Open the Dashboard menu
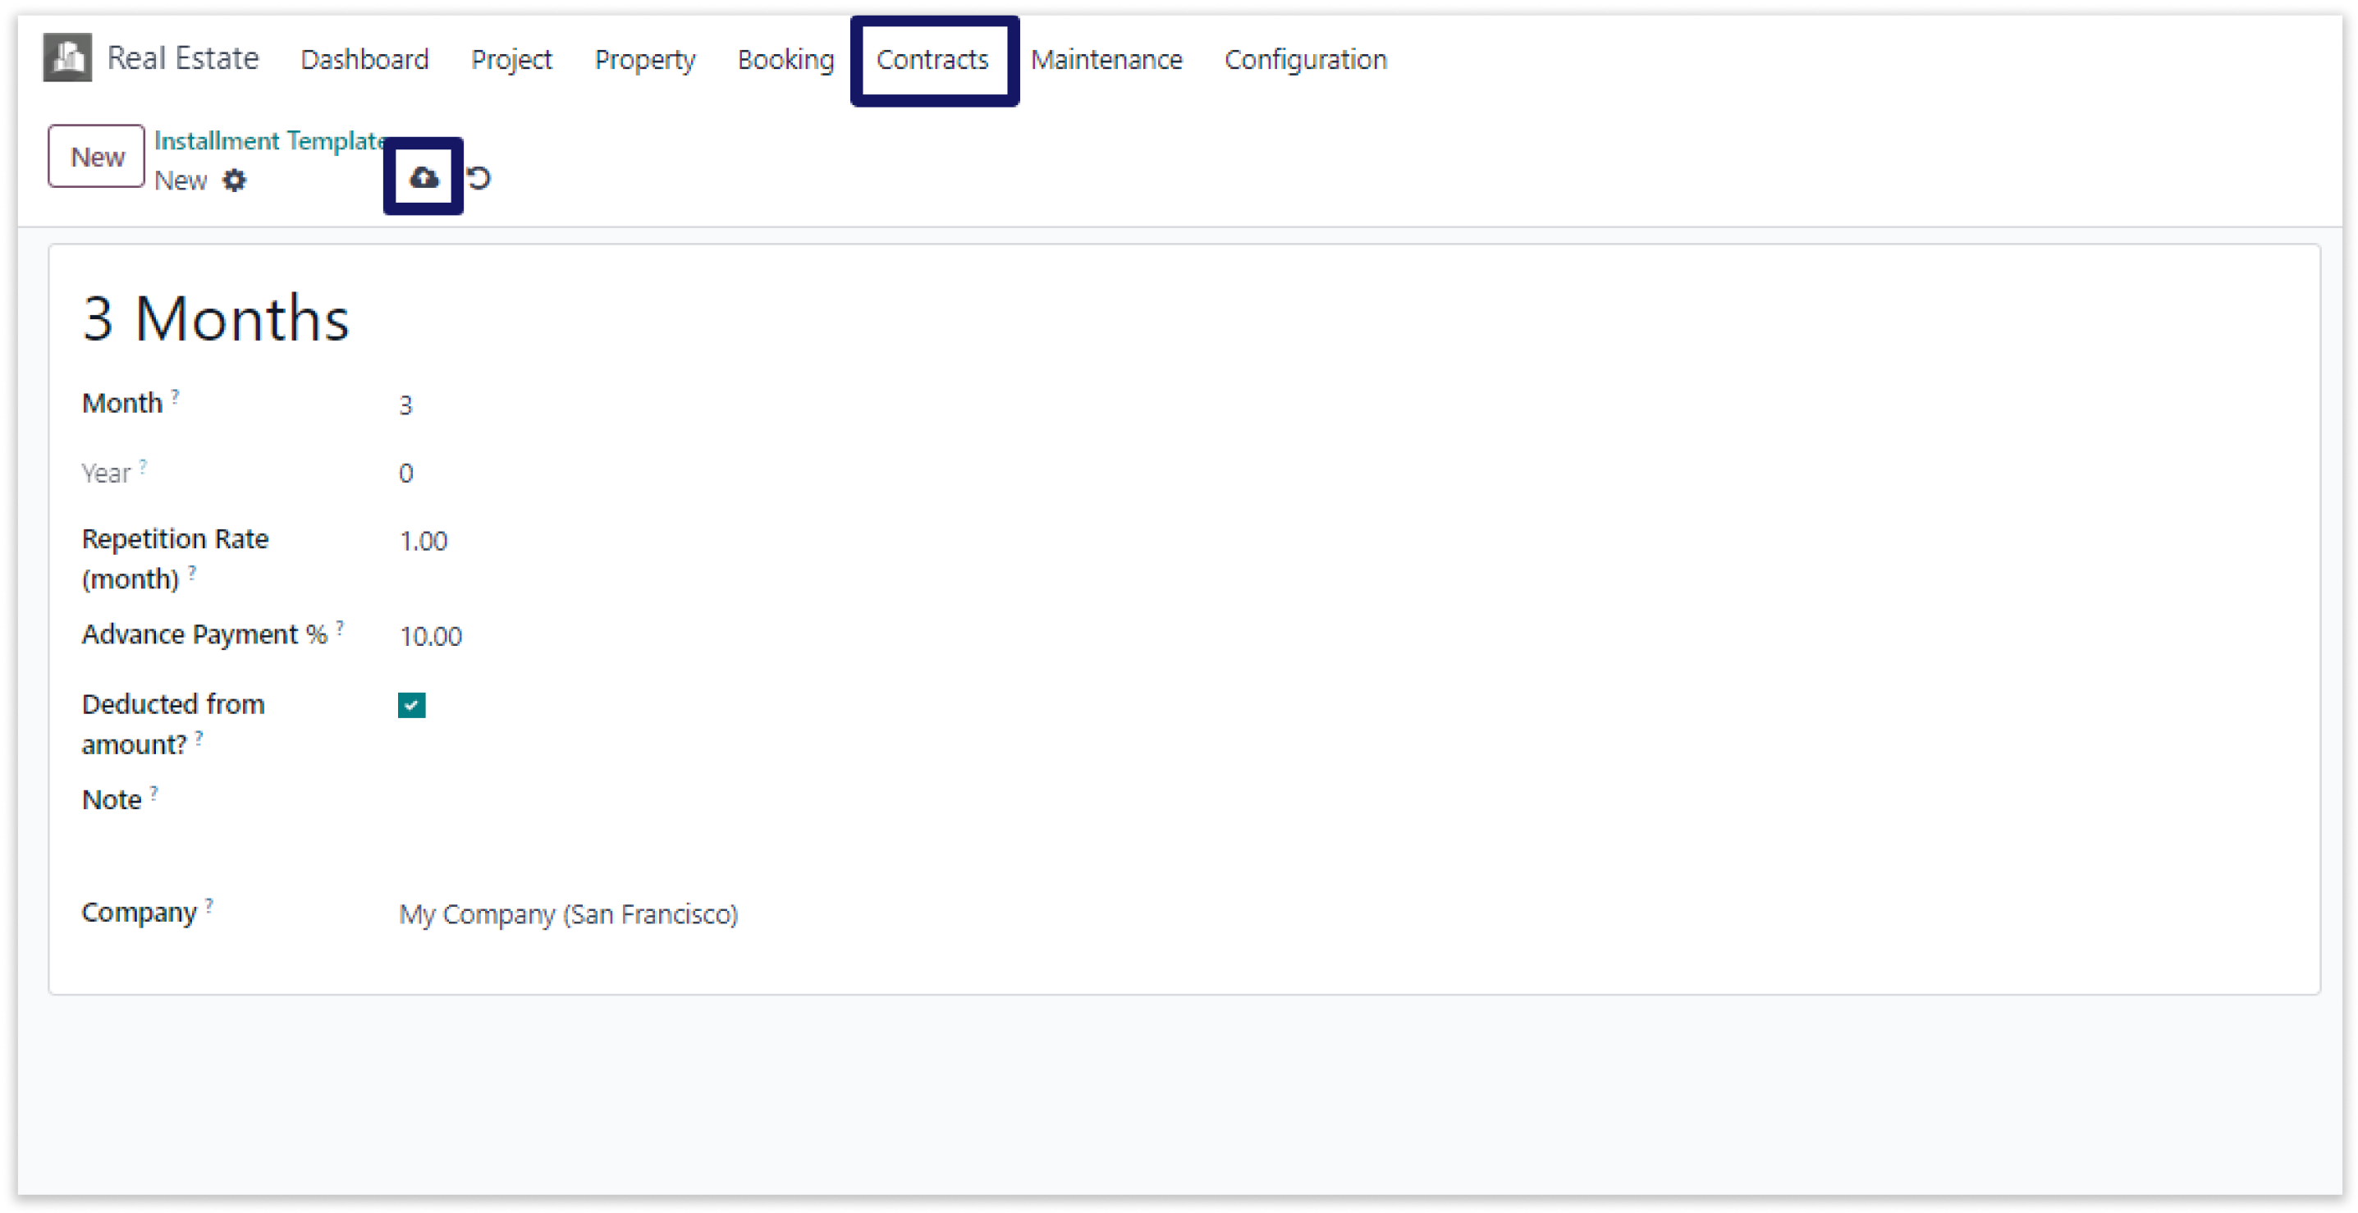This screenshot has width=2358, height=1213. (364, 60)
